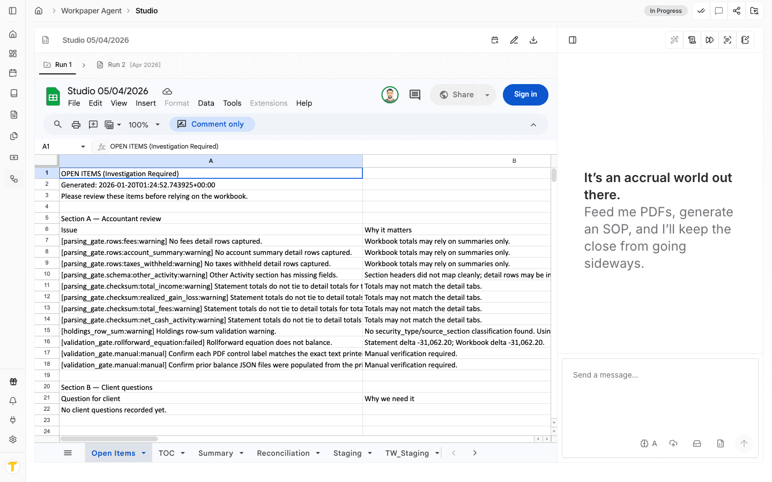The image size is (772, 482).
Task: Switch to the Run 1 tab
Action: coord(58,65)
